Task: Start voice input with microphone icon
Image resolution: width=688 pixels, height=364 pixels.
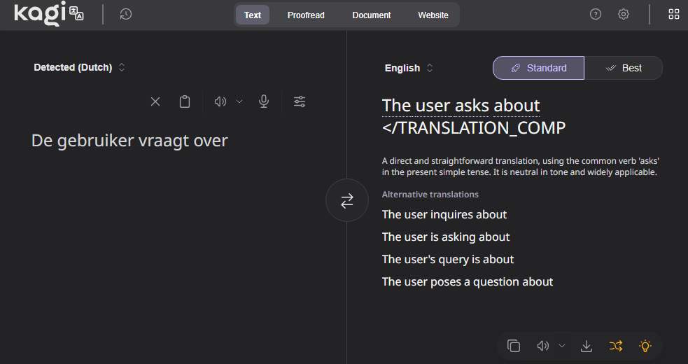Action: 264,101
